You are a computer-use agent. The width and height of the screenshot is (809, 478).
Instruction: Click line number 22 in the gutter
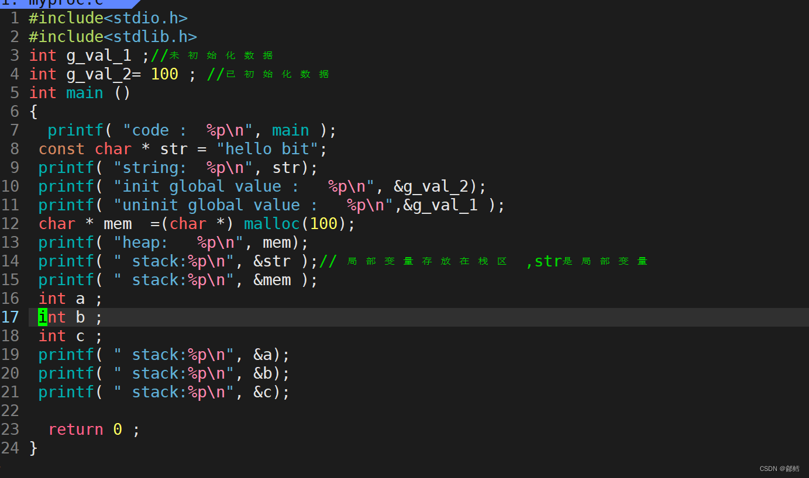coord(10,410)
